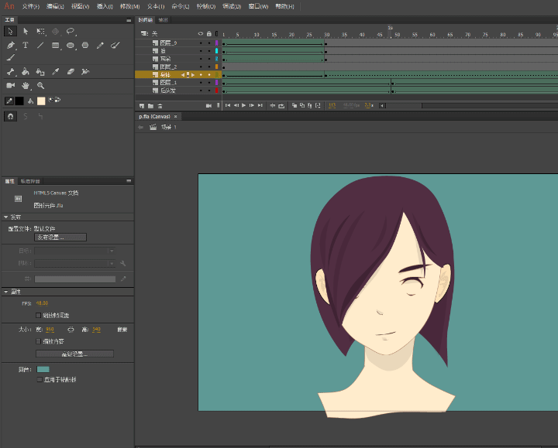Check the 缩放内容 scale content checkbox
This screenshot has height=448, width=558.
point(39,341)
